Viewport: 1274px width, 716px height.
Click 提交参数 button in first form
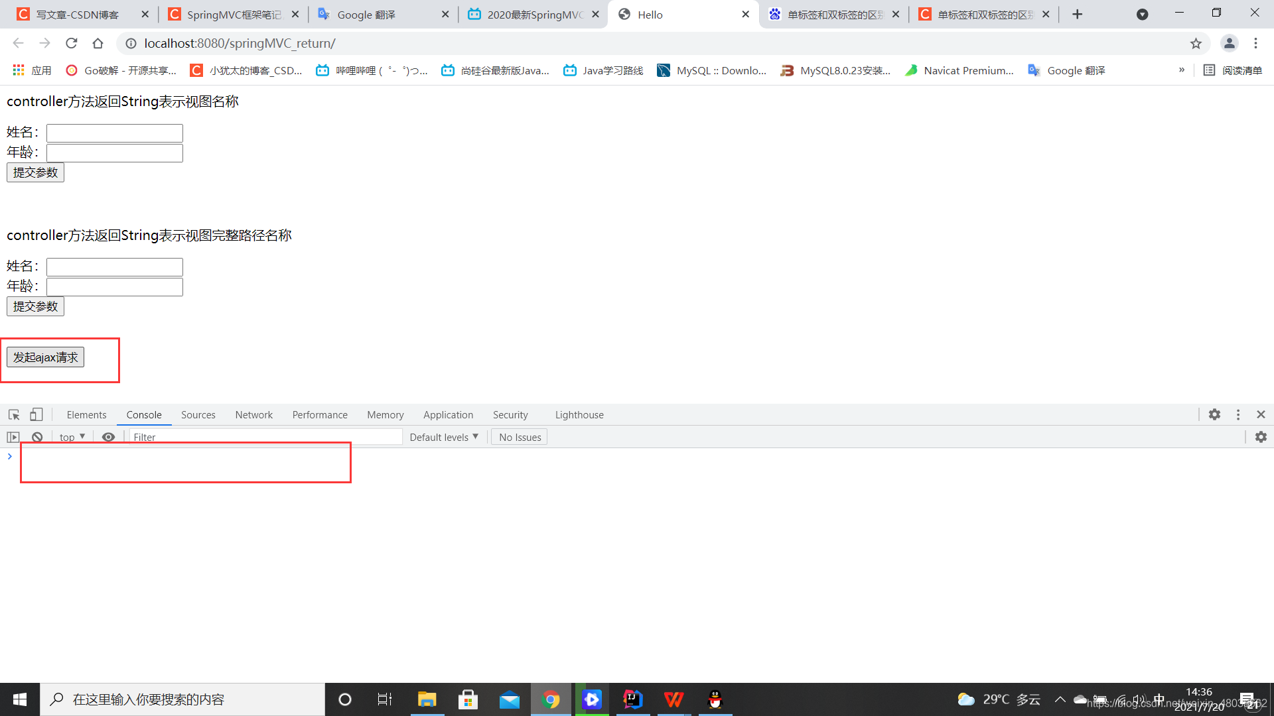click(x=35, y=172)
